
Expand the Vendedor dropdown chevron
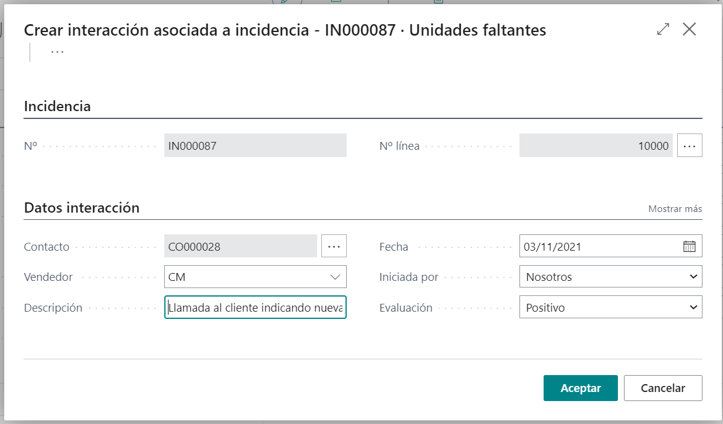point(335,277)
